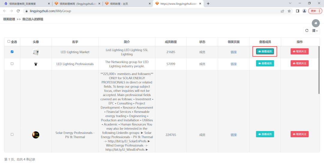Click the round gray home button
324x163 pixels.
[x=316, y=23]
